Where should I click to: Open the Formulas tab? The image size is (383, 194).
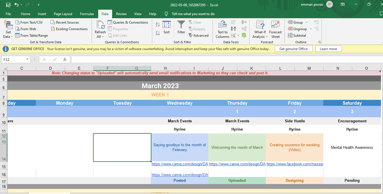tap(87, 14)
